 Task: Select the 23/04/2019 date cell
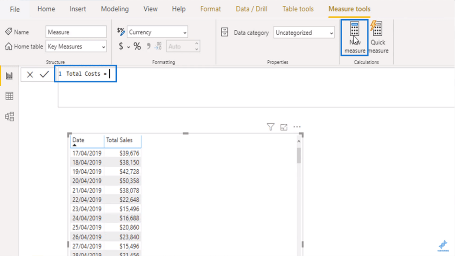[x=87, y=209]
